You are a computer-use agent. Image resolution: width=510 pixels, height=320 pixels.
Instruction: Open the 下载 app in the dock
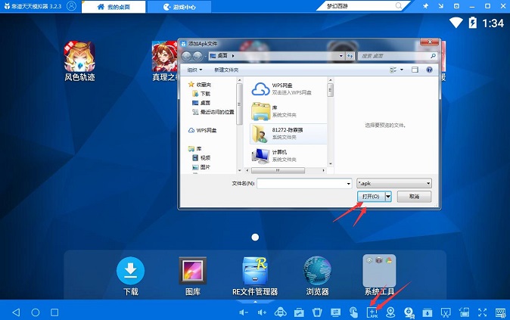click(x=130, y=276)
